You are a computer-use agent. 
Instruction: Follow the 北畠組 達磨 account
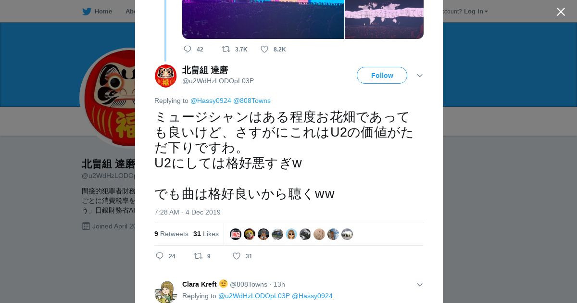tap(382, 76)
